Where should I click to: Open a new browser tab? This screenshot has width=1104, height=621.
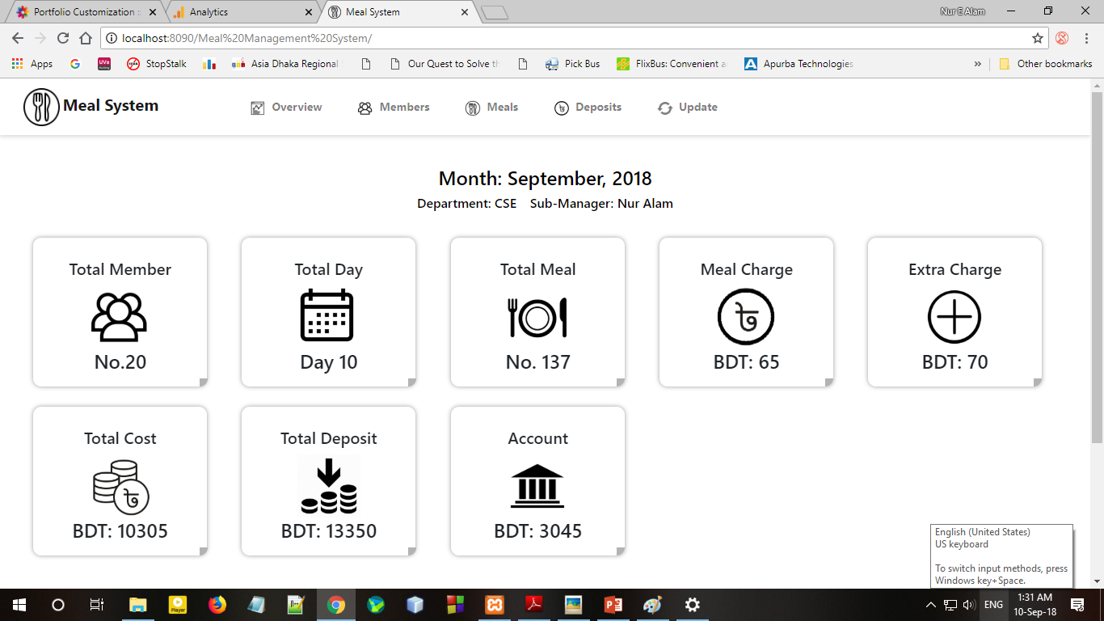click(494, 12)
